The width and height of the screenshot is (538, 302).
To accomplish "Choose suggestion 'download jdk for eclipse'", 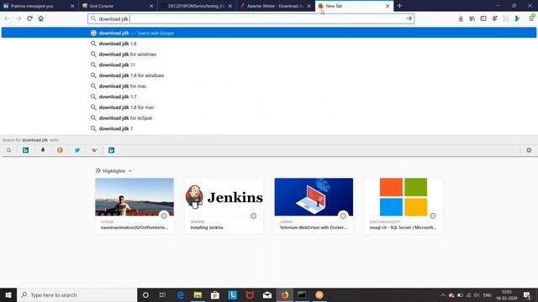I will coord(269,117).
